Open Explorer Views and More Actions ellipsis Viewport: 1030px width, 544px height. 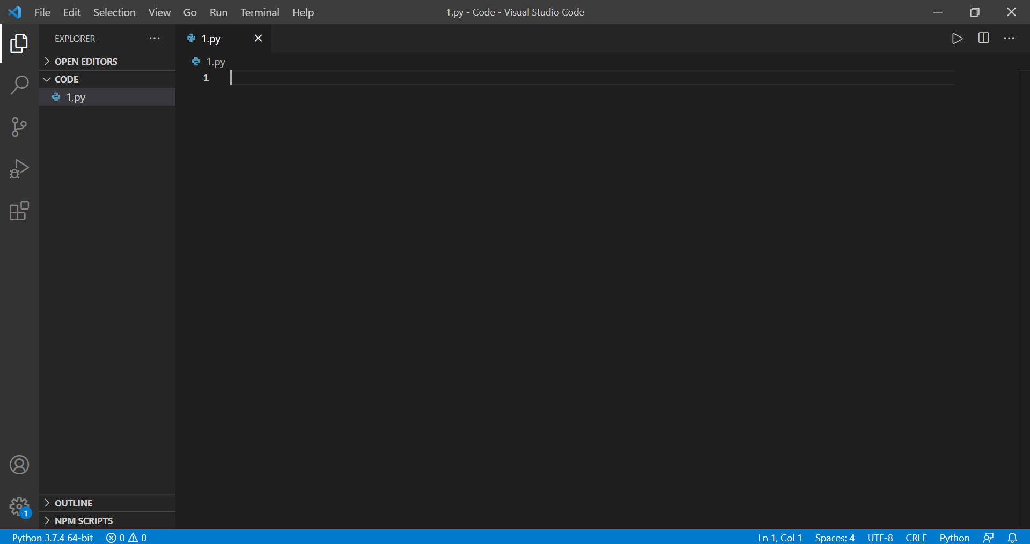pyautogui.click(x=154, y=39)
